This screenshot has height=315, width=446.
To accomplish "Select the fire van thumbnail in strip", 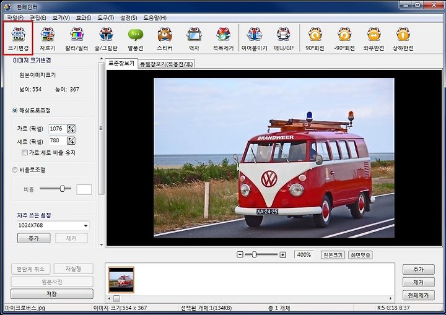I will pos(121,280).
